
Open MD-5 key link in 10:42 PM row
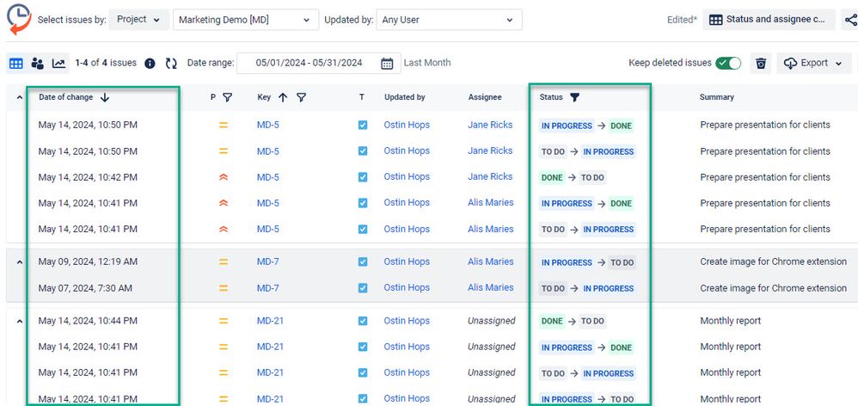[268, 177]
